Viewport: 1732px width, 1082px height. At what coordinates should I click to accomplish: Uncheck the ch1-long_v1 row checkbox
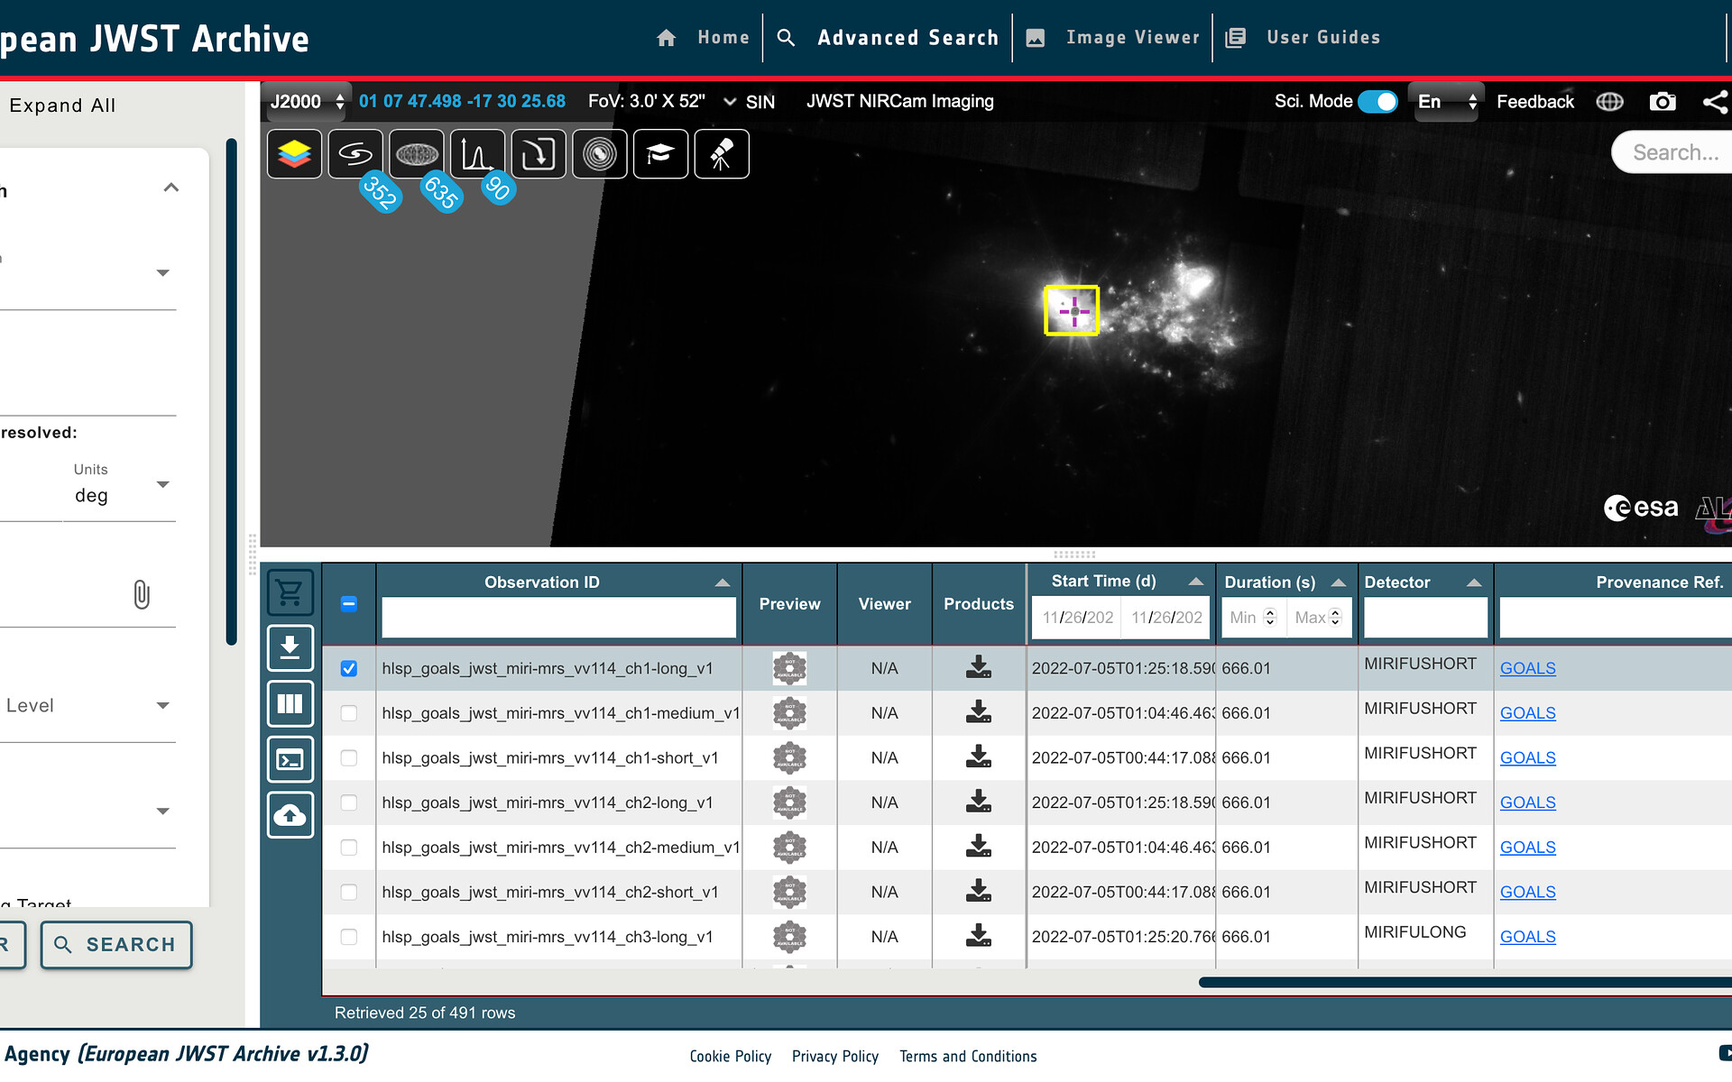pyautogui.click(x=349, y=668)
